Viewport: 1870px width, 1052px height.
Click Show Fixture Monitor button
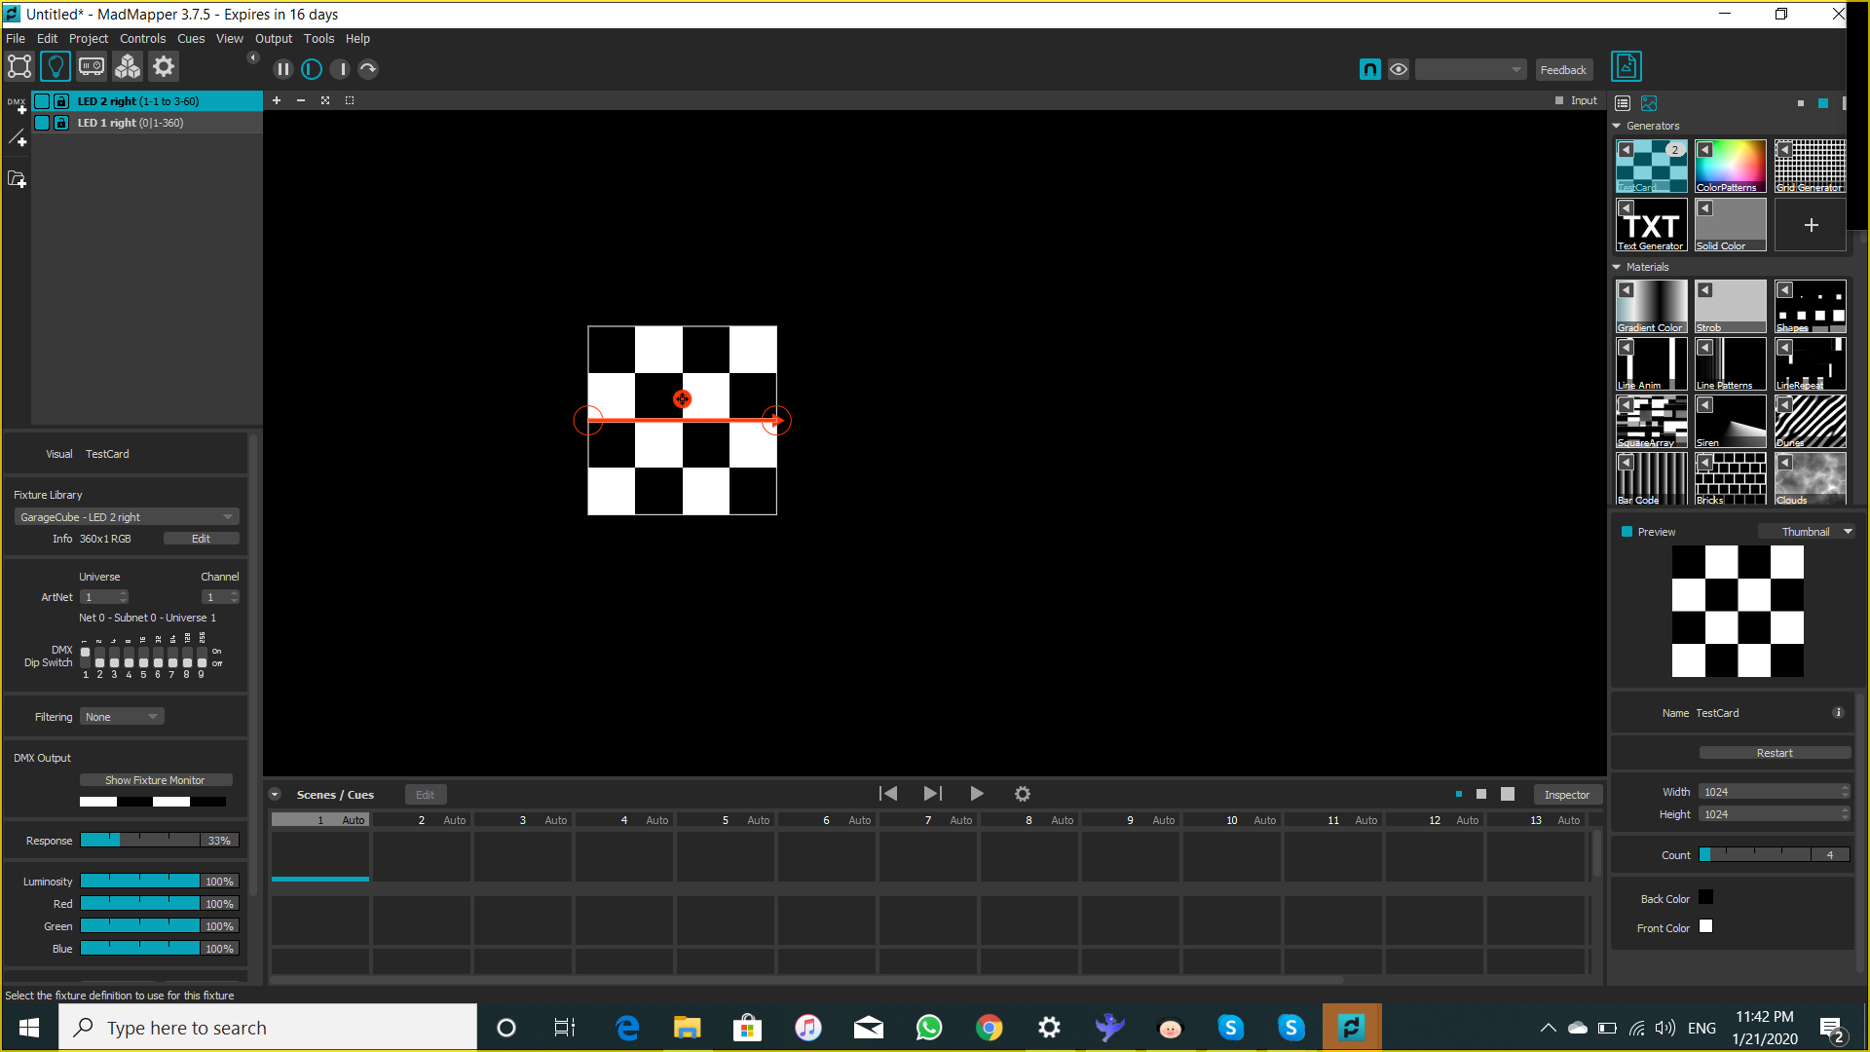(156, 780)
